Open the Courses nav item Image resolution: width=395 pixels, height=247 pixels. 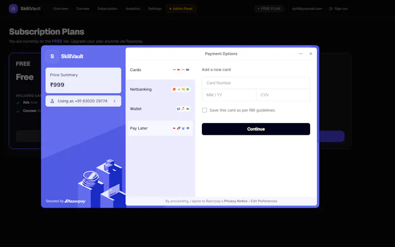[82, 8]
